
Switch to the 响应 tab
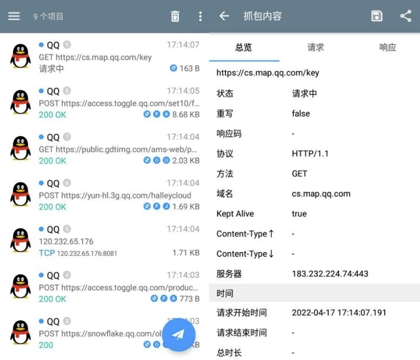pos(387,47)
